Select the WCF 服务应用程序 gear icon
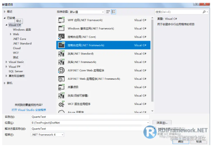This screenshot has height=146, width=212. tap(61, 104)
